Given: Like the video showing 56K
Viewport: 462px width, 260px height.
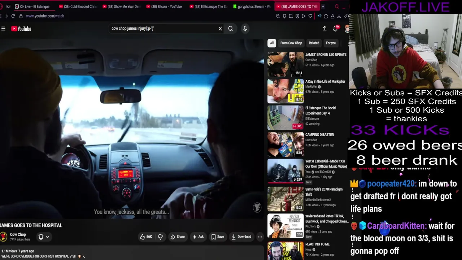Looking at the screenshot, I should click(146, 237).
